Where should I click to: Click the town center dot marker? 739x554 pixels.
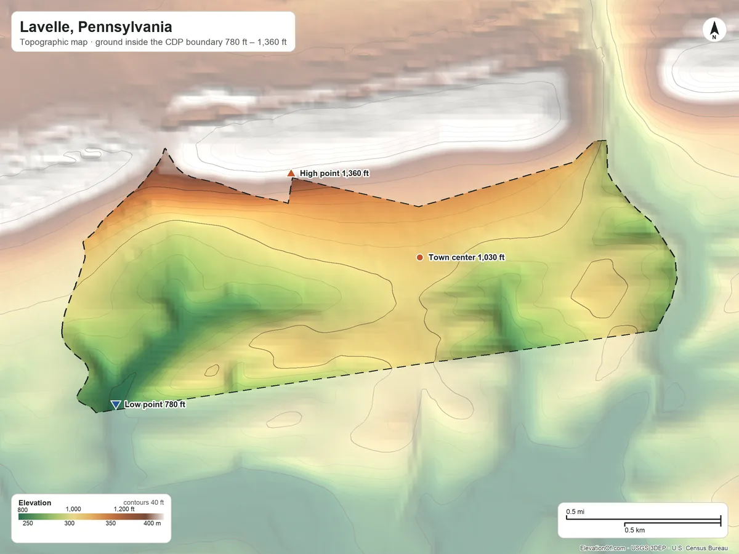tap(419, 257)
